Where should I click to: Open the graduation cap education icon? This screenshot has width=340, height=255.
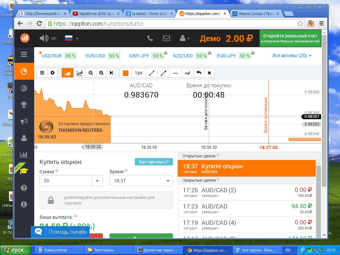click(24, 171)
